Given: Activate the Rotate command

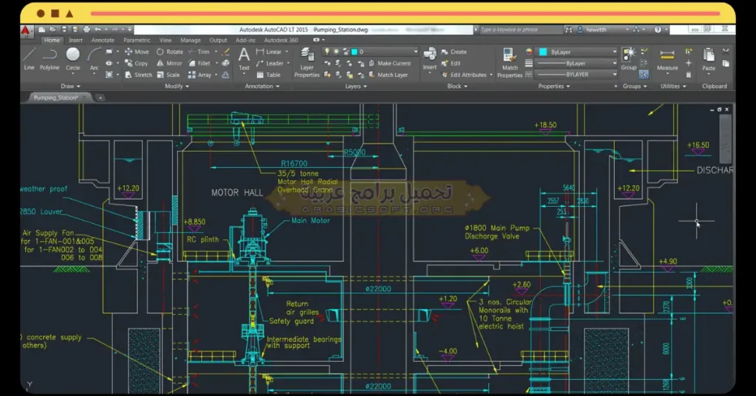Looking at the screenshot, I should click(170, 52).
